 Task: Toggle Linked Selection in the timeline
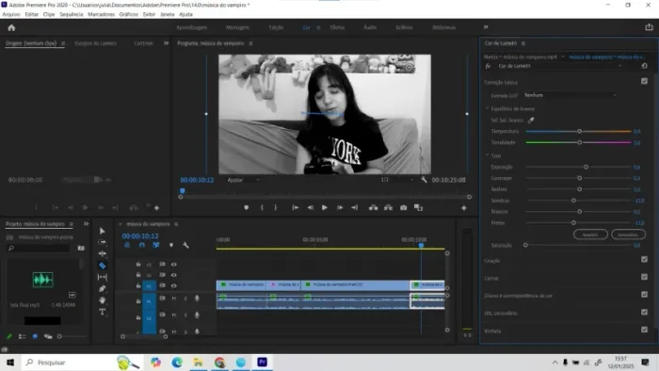coord(156,245)
